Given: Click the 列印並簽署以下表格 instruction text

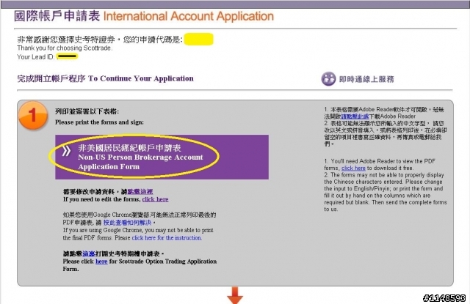Looking at the screenshot, I should (x=87, y=111).
